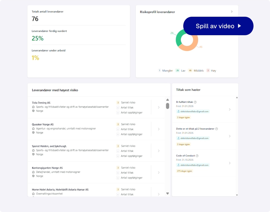Click globe icon under Spenst Halden

[x=33, y=154]
